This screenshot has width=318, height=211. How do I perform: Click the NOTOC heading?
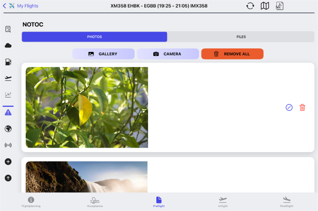click(33, 24)
